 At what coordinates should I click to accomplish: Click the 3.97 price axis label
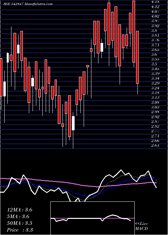pos(155,21)
